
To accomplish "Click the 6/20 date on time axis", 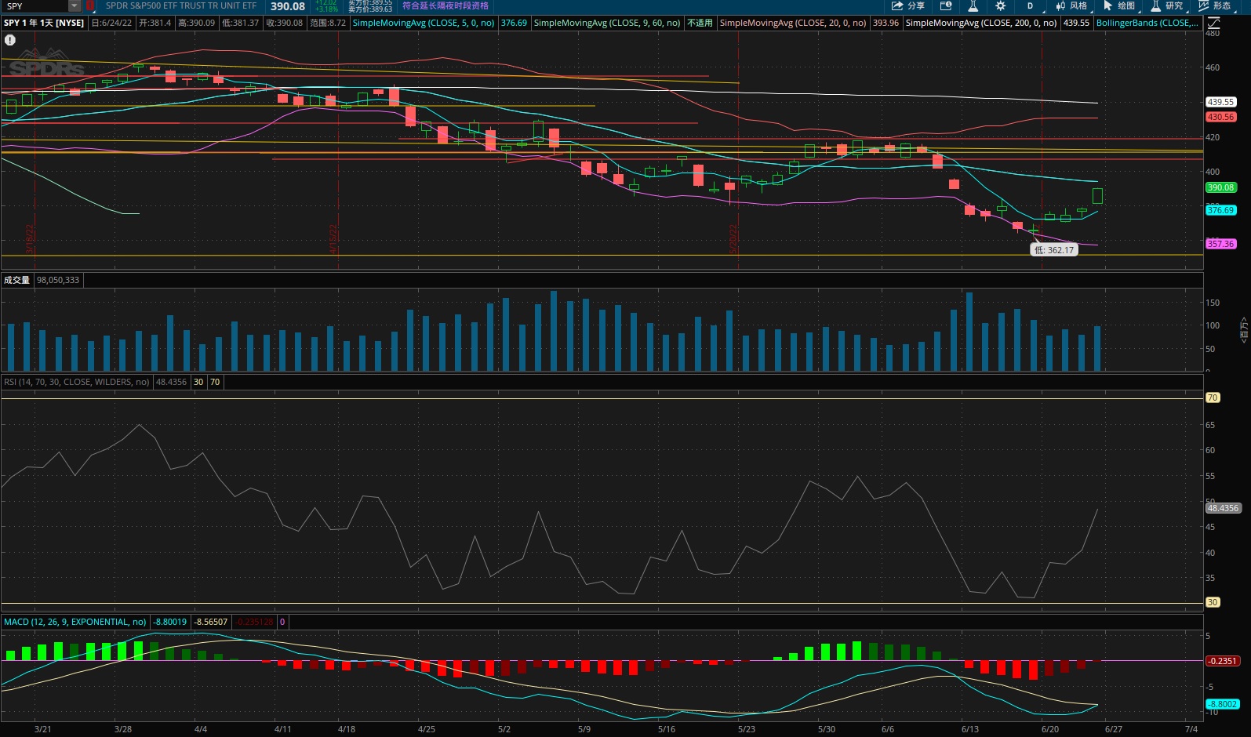I will (x=1050, y=729).
